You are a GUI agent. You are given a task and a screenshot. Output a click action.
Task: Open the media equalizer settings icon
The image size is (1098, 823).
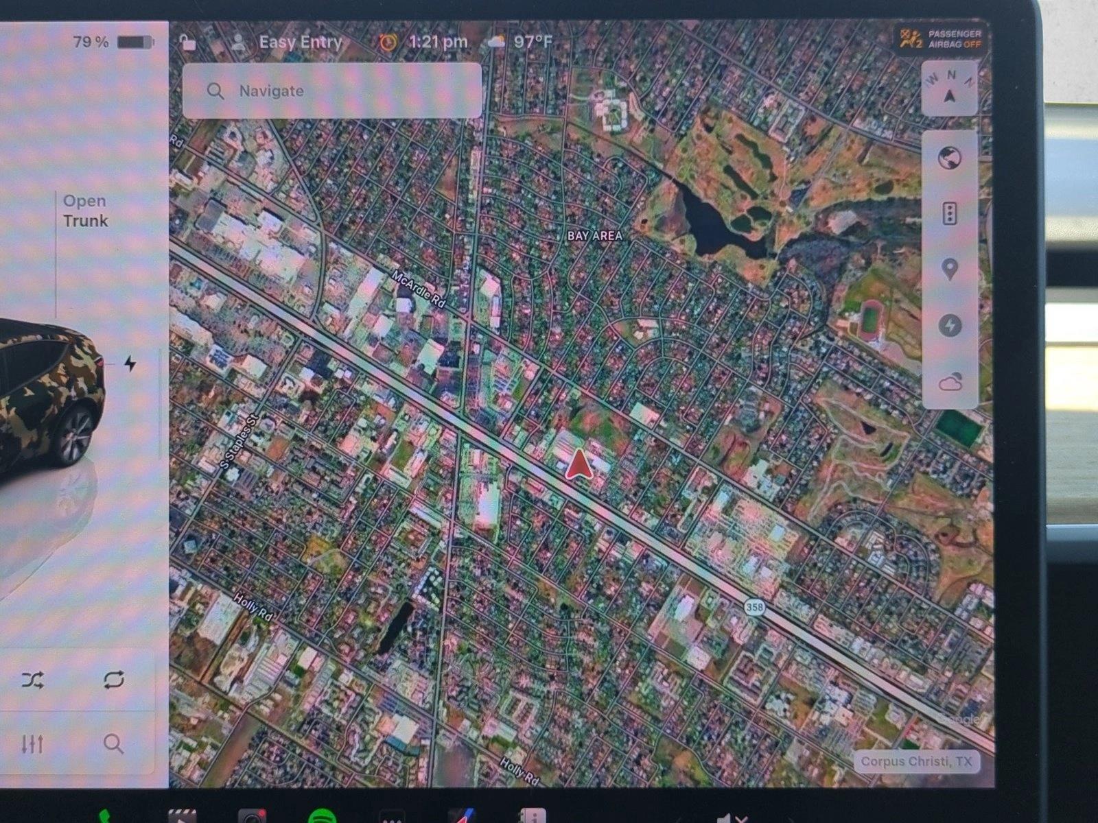[x=32, y=743]
